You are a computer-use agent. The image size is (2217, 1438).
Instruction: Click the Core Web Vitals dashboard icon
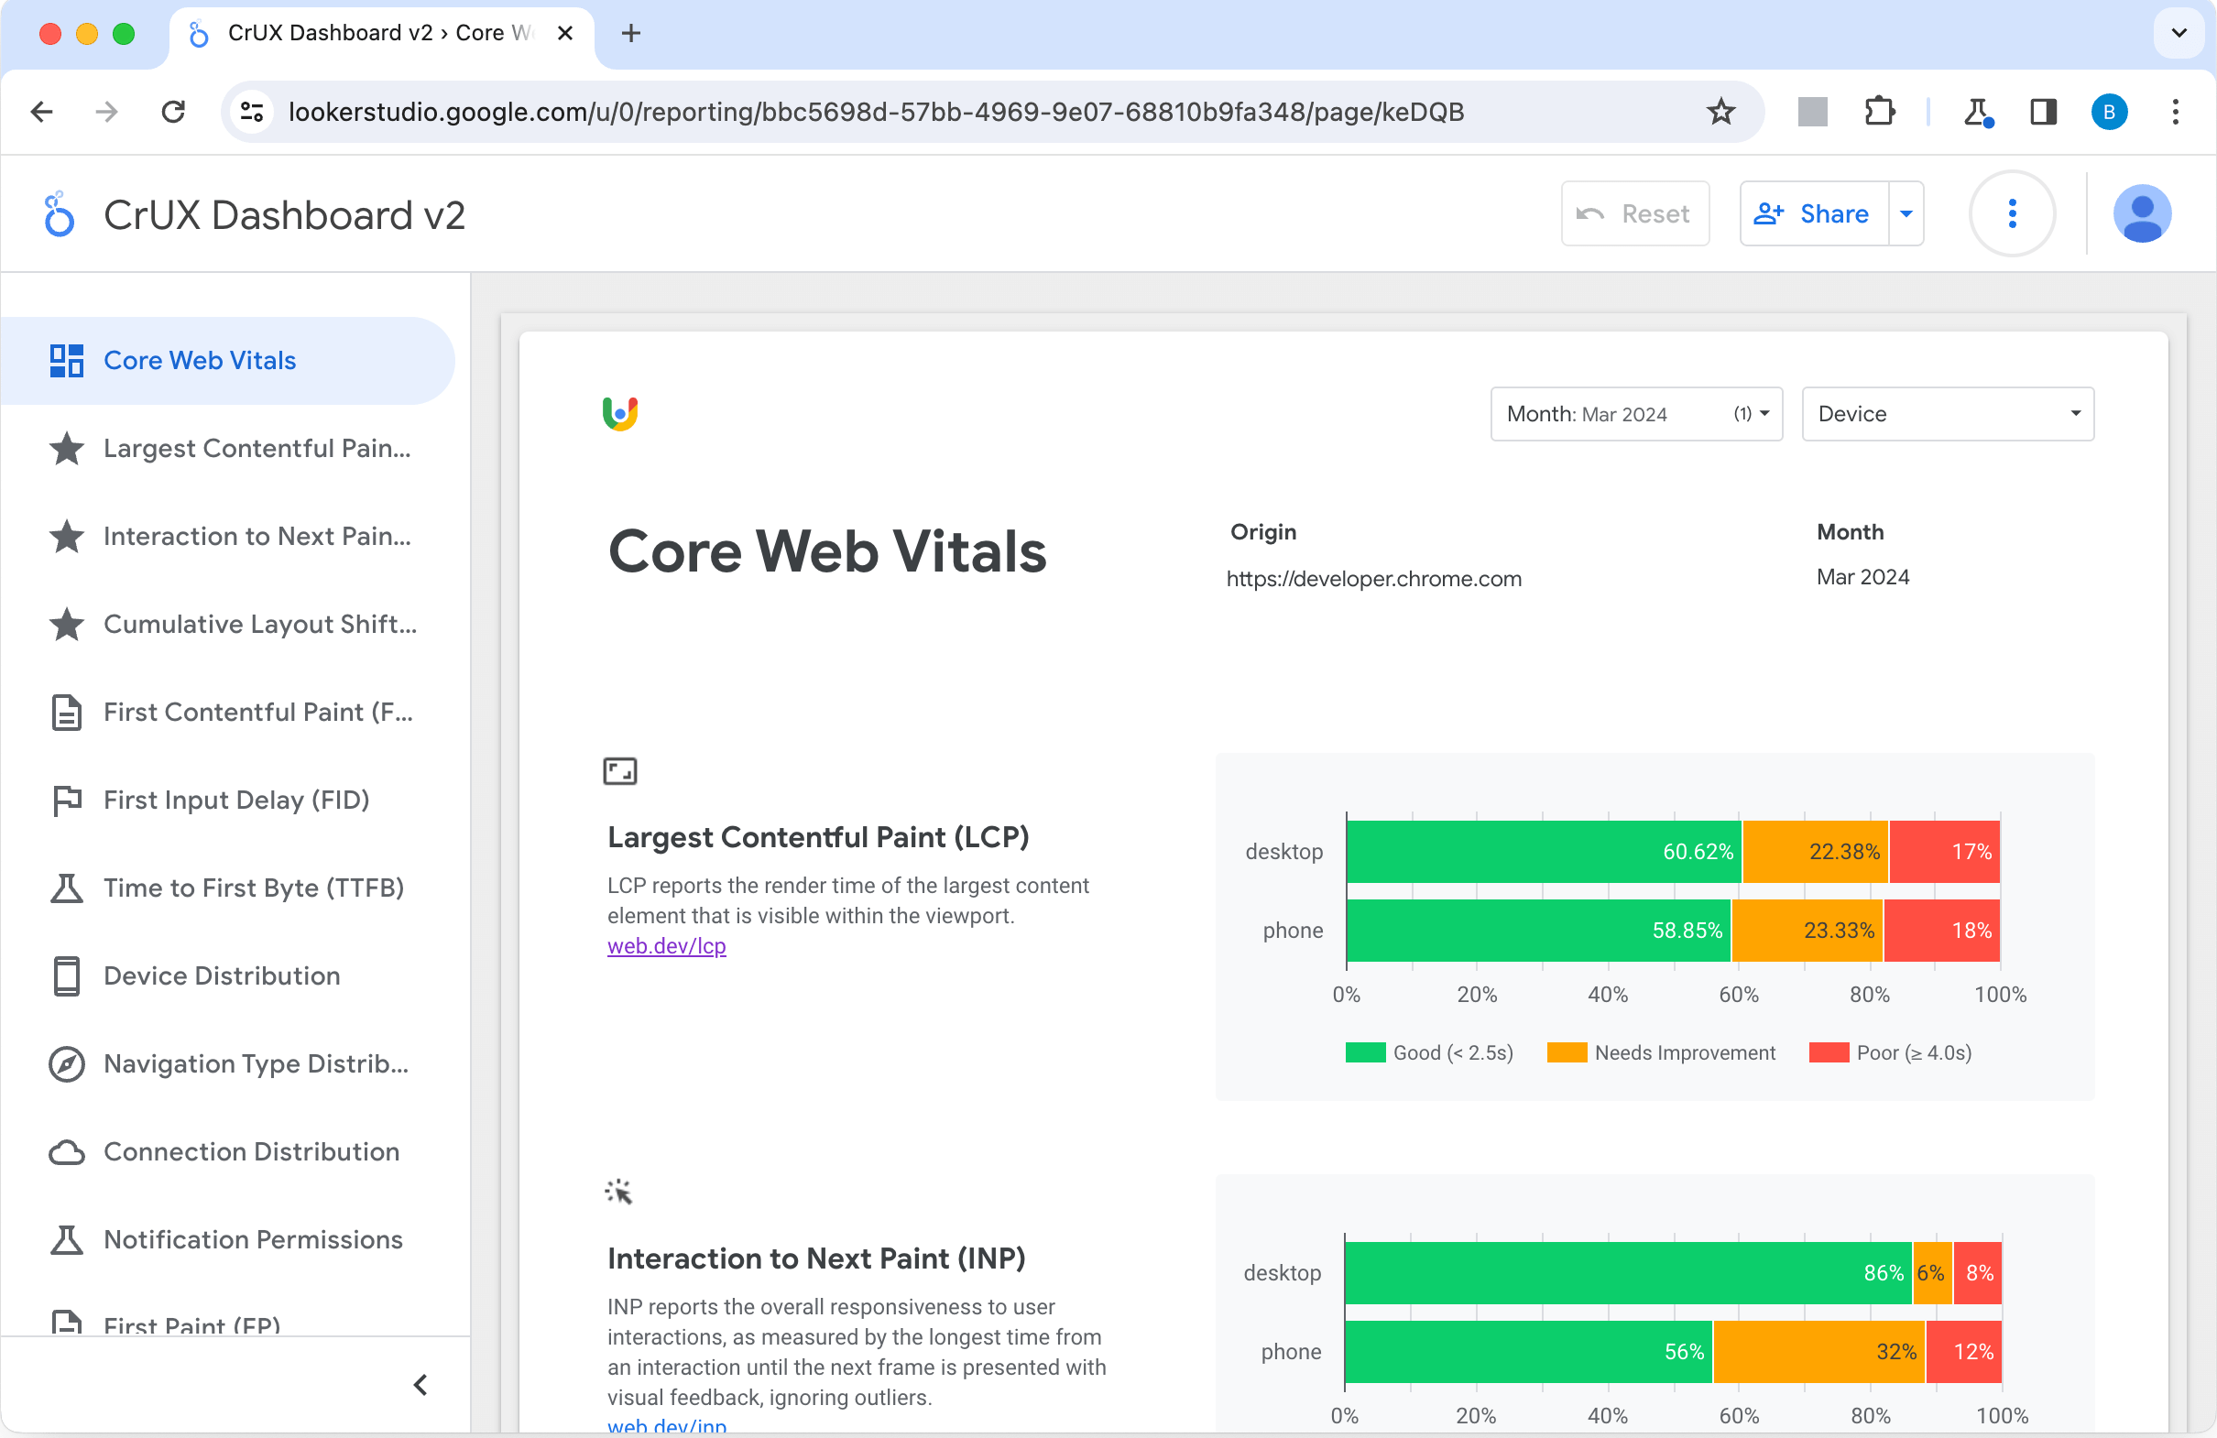pos(66,361)
